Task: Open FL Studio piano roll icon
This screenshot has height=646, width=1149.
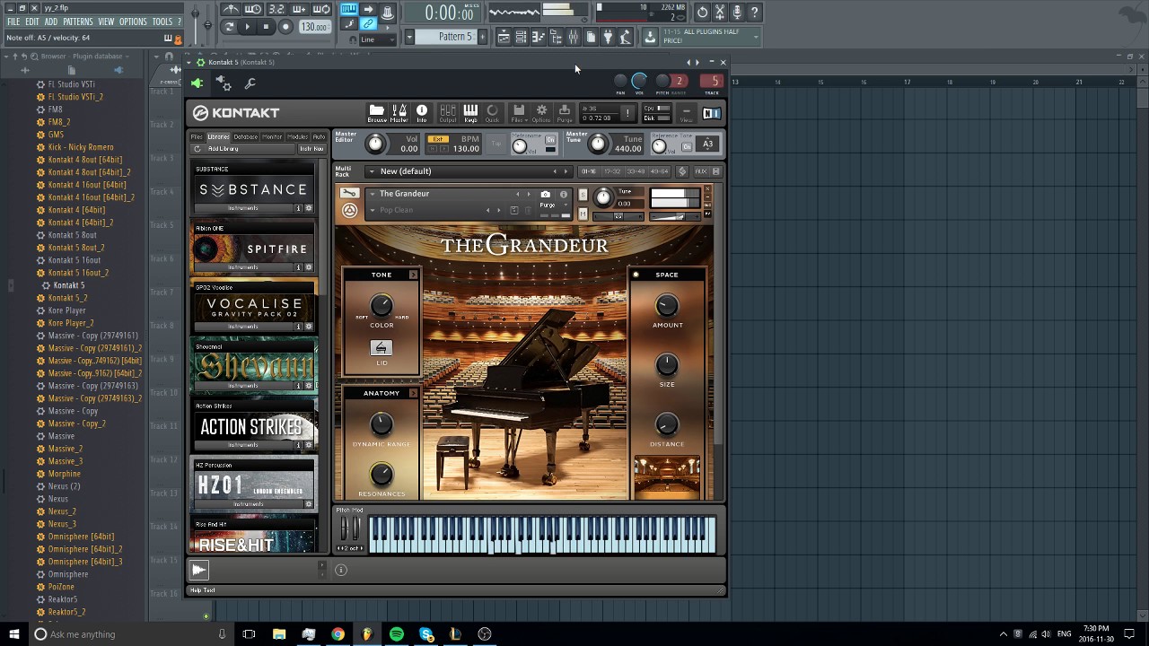Action: tap(538, 37)
